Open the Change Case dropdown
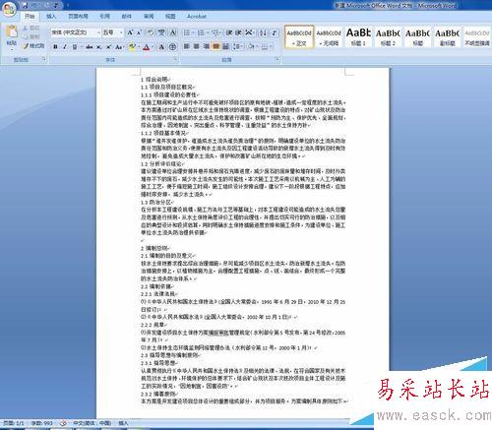The width and height of the screenshot is (492, 430). tap(119, 47)
